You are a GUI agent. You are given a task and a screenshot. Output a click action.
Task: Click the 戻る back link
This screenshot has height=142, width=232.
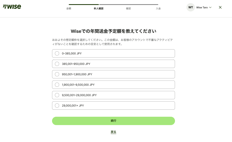pos(114,132)
